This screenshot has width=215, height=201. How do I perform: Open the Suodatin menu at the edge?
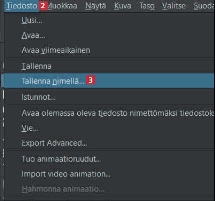[x=204, y=6]
